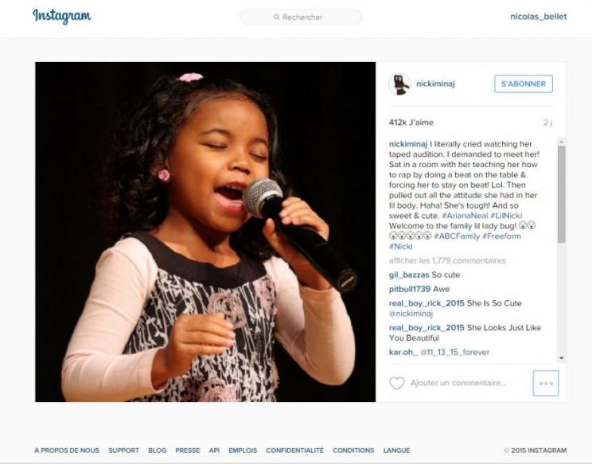Click the #Freeform hashtag
592x464 pixels.
coord(501,236)
